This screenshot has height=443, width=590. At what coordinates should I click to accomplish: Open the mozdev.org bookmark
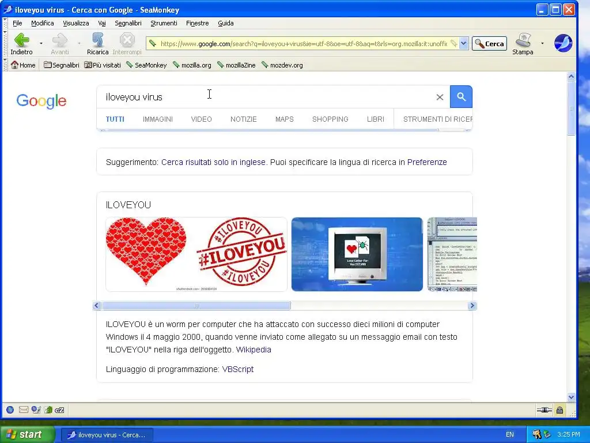point(282,65)
